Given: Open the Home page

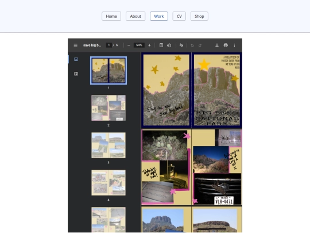Looking at the screenshot, I should point(111,16).
